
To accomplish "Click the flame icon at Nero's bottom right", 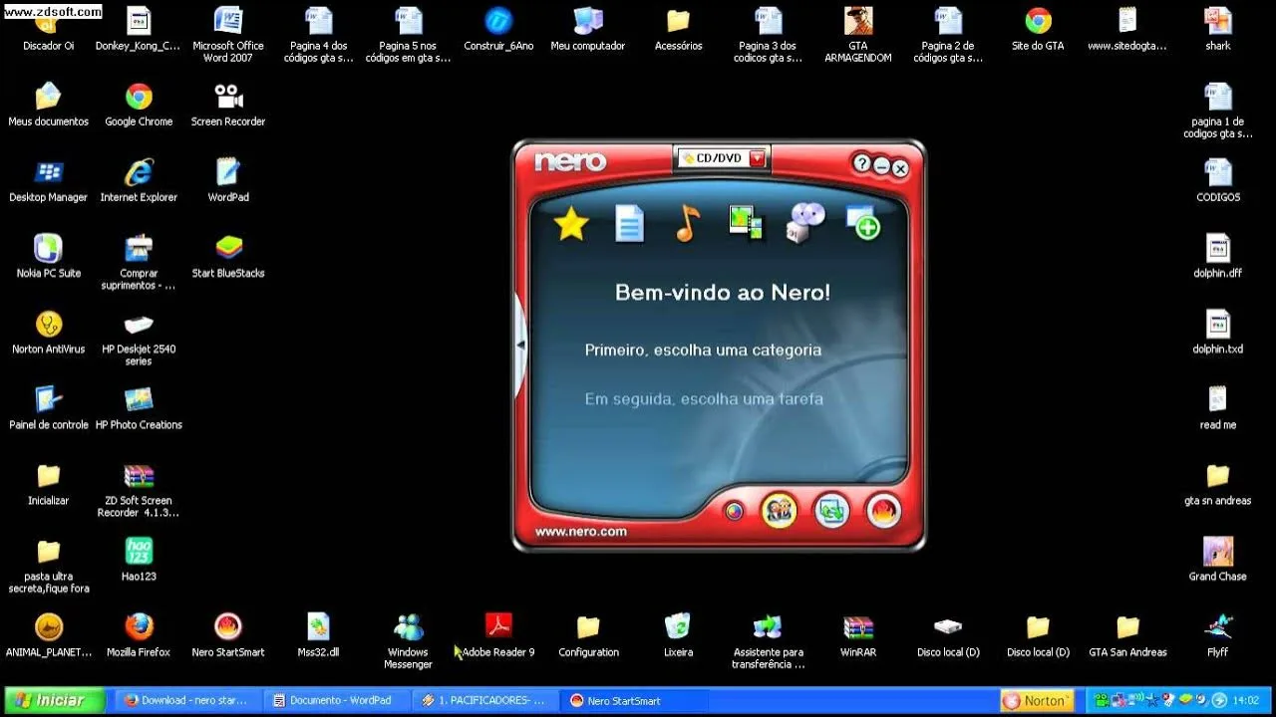I will 883,511.
